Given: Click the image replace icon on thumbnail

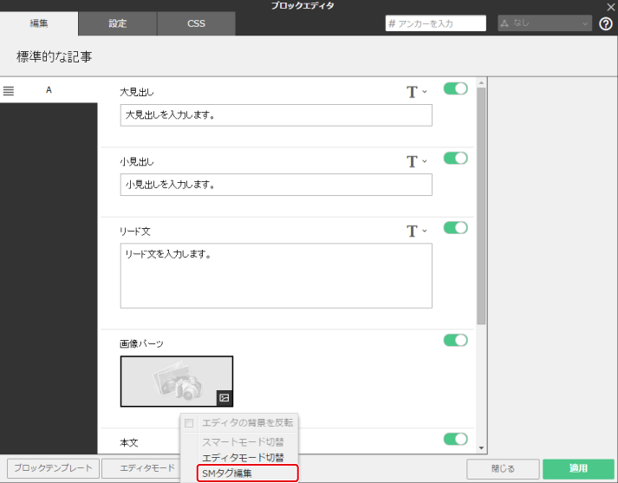Looking at the screenshot, I should click(x=224, y=398).
